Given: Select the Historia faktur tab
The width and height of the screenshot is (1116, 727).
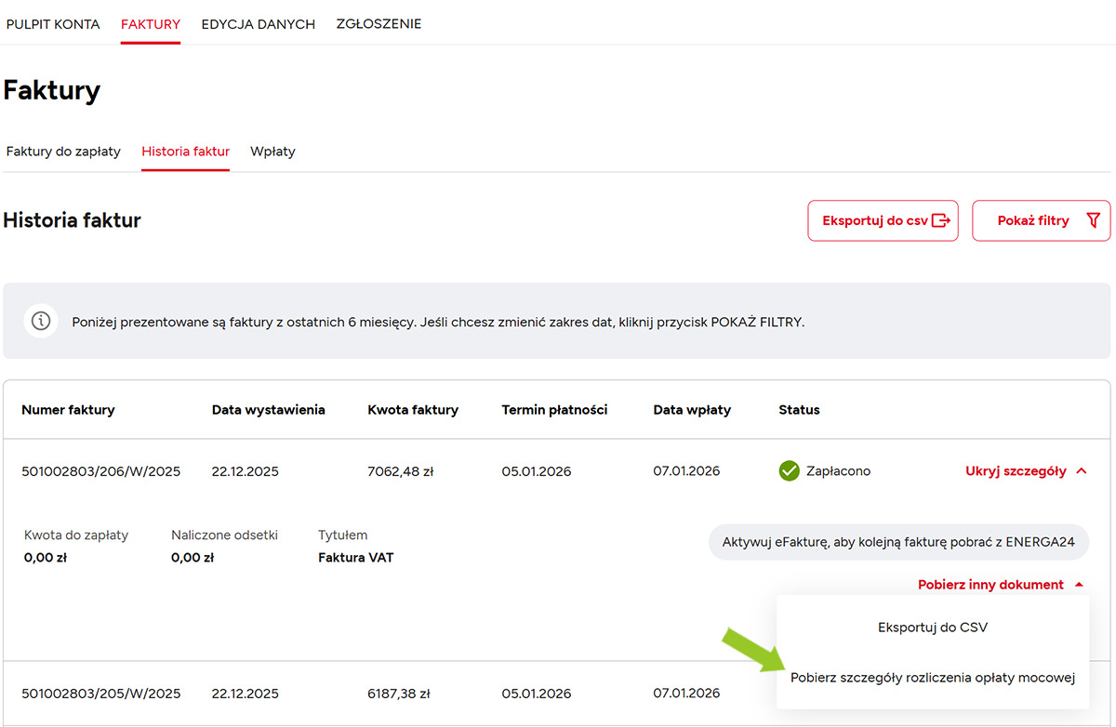Looking at the screenshot, I should (x=185, y=152).
